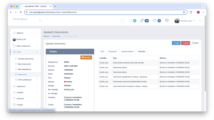Viewport: 214px width, 120px height.
Task: Expand DVS uzstādījumi chevron
Action: (x=37, y=79)
